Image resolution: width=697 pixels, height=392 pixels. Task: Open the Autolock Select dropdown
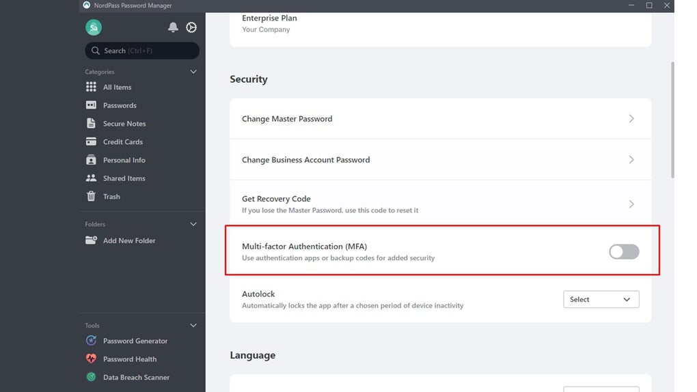pyautogui.click(x=601, y=299)
